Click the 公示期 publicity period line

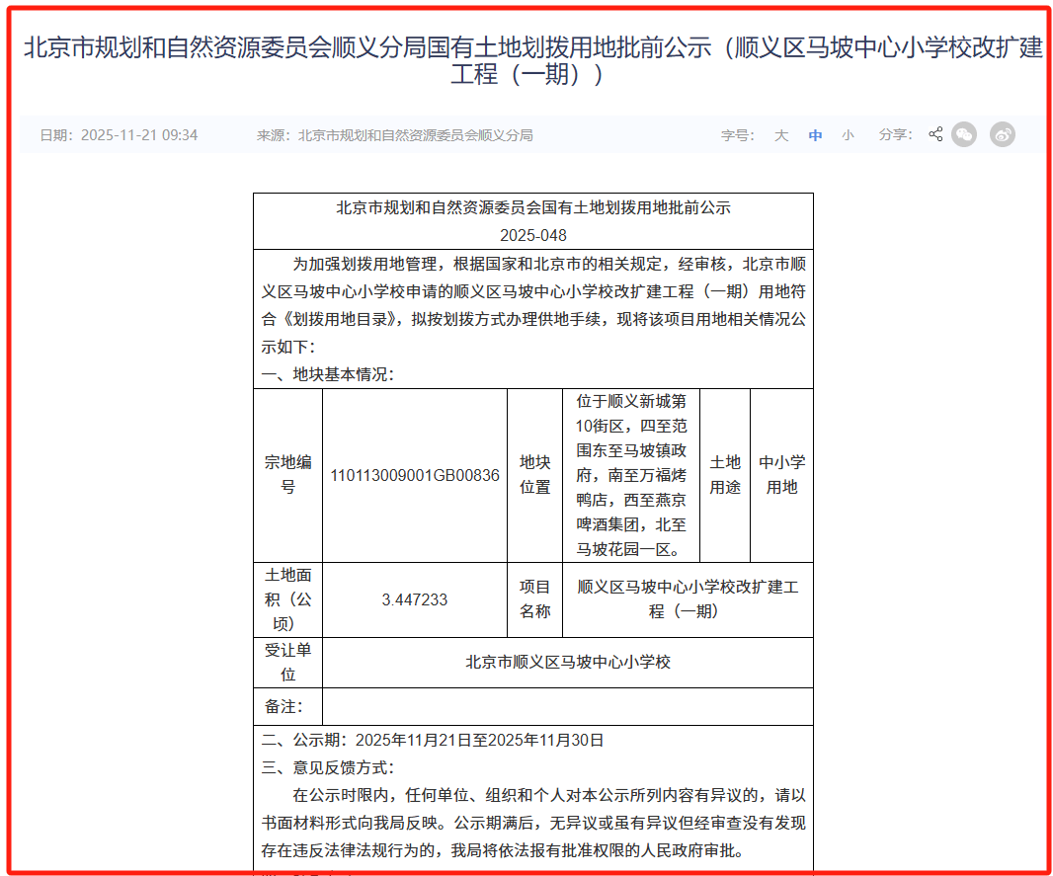(433, 740)
